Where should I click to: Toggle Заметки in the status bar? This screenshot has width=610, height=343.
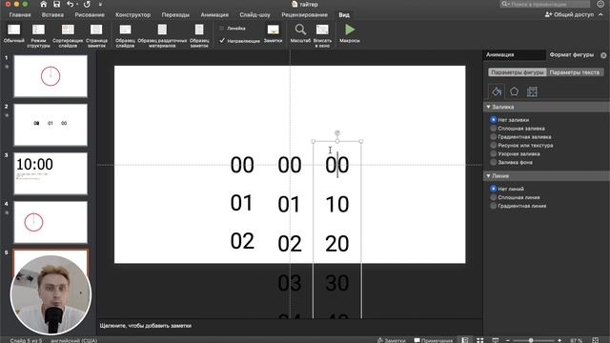392,340
